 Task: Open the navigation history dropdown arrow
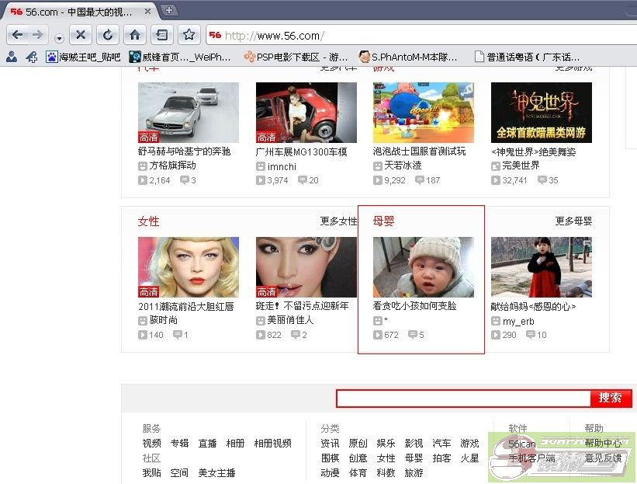[x=59, y=38]
